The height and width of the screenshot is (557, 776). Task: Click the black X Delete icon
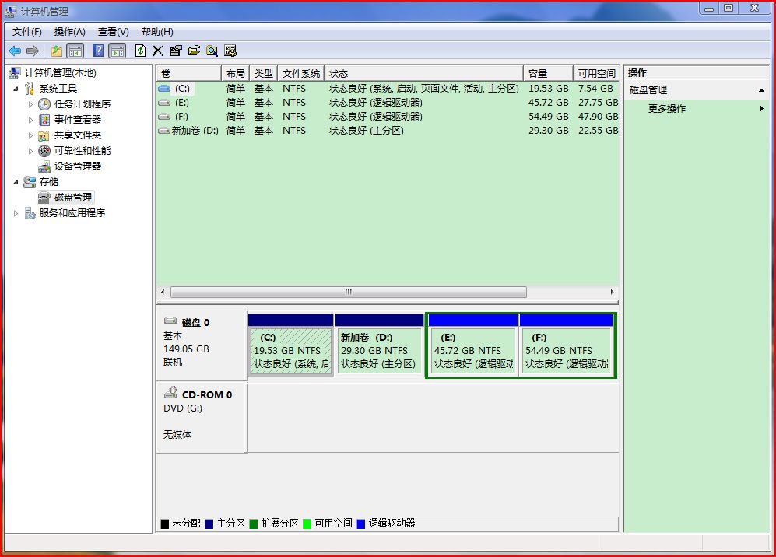tap(158, 51)
